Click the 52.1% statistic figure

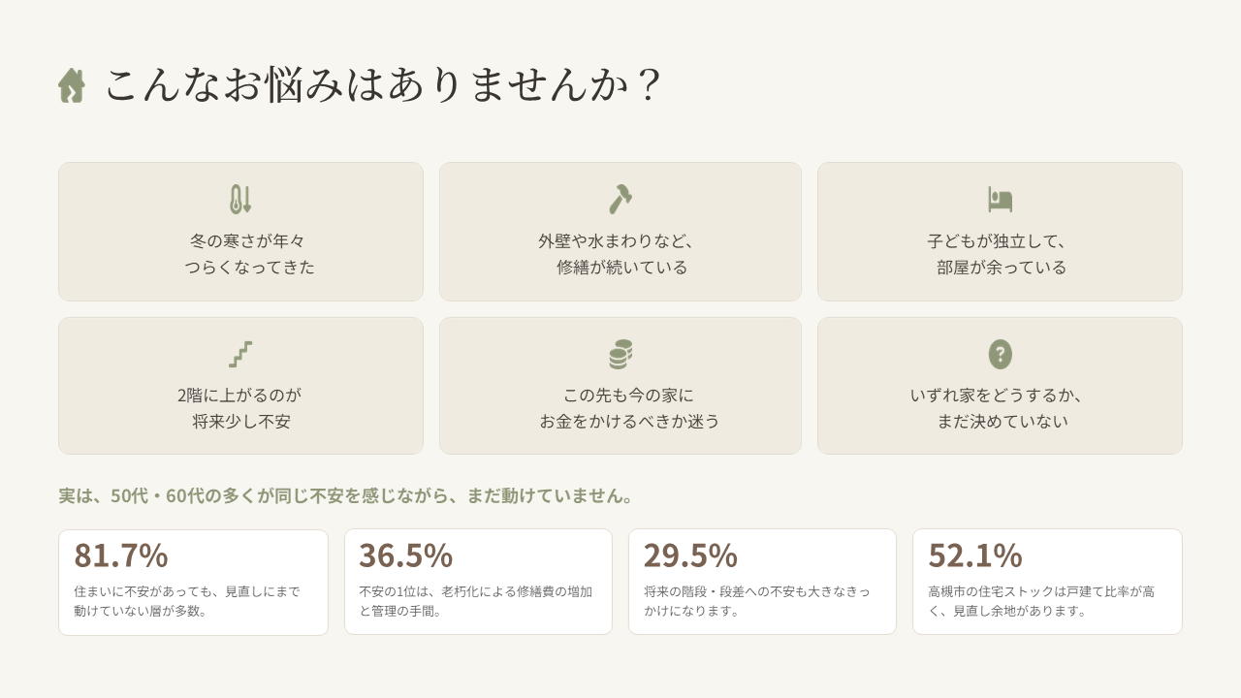point(975,555)
